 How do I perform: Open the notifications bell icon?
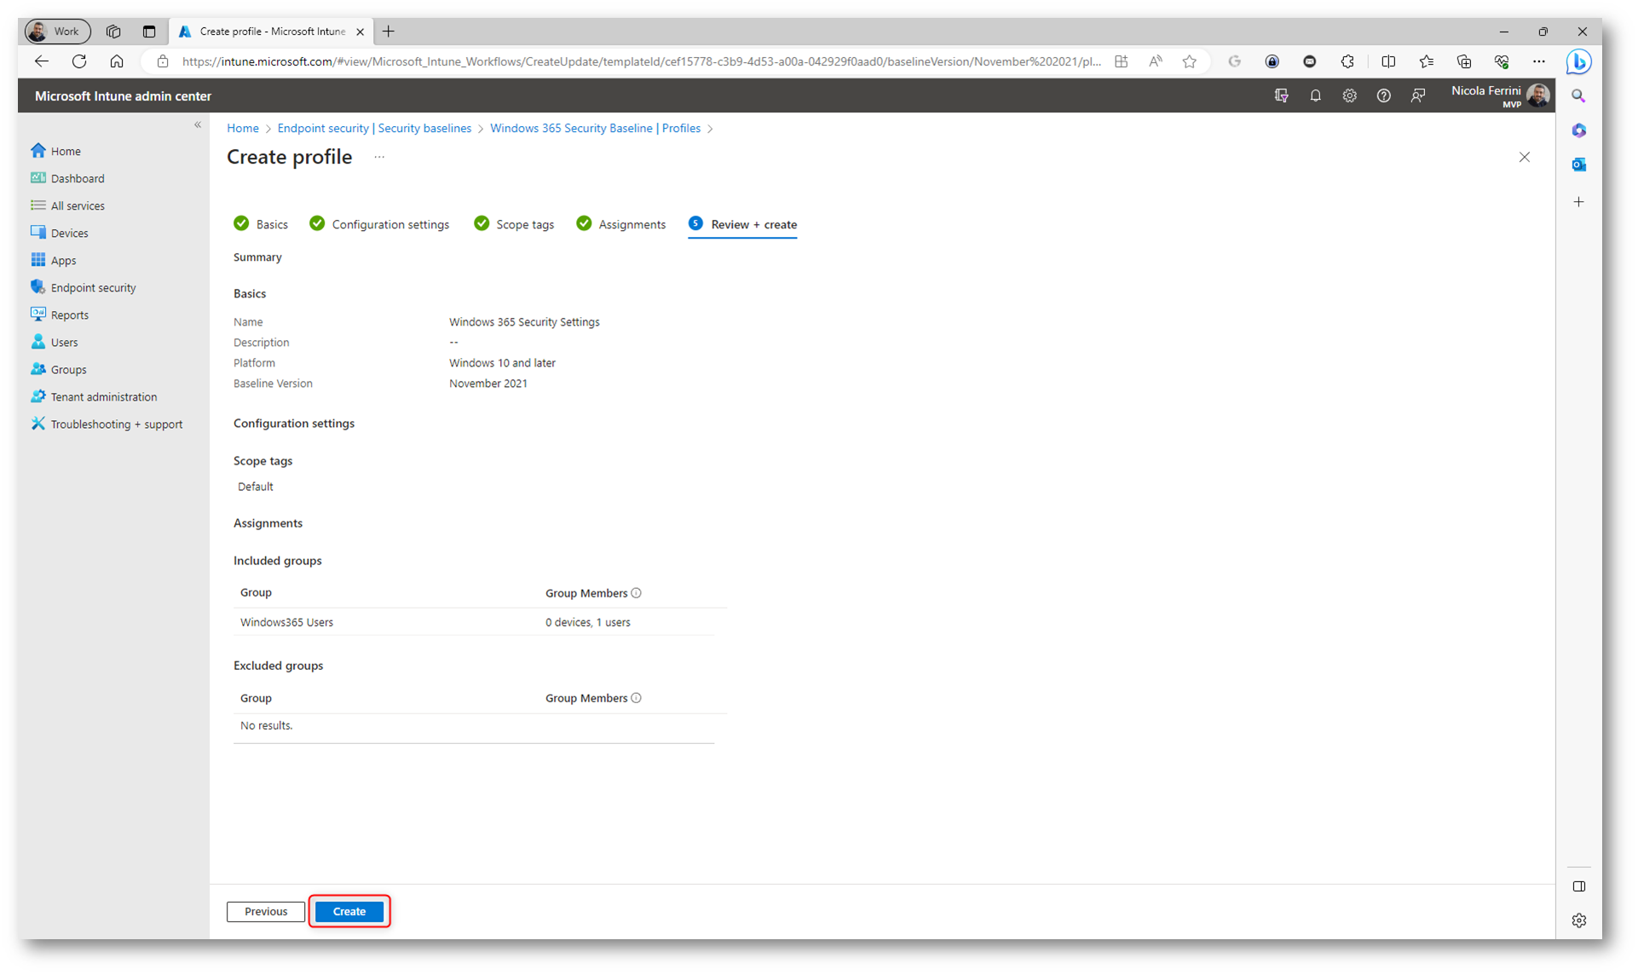pos(1315,96)
